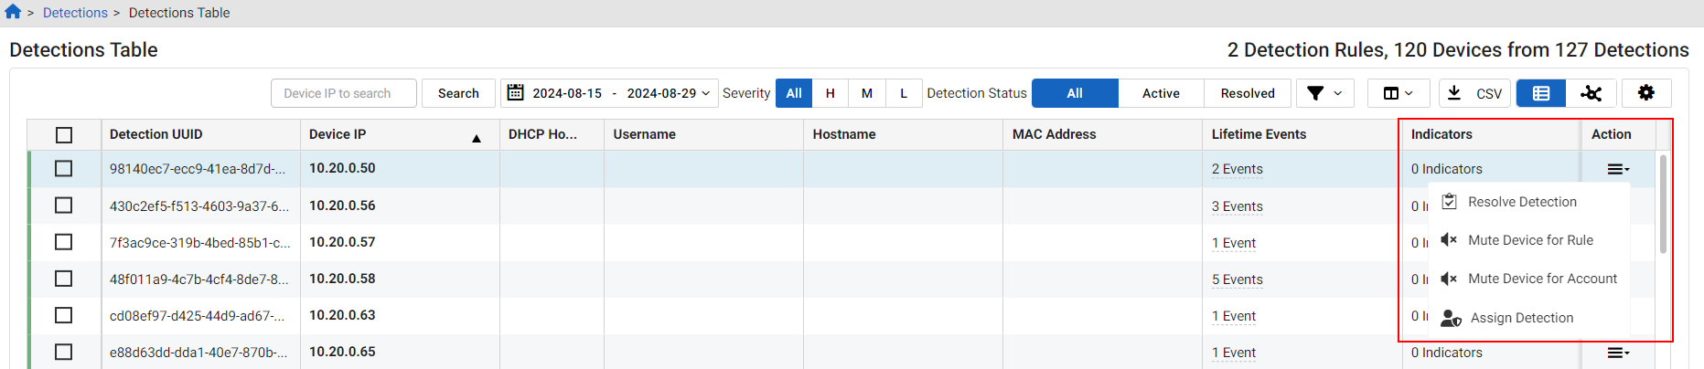Select the checkbox for 10.20.0.50 row
The height and width of the screenshot is (369, 1704).
64,169
